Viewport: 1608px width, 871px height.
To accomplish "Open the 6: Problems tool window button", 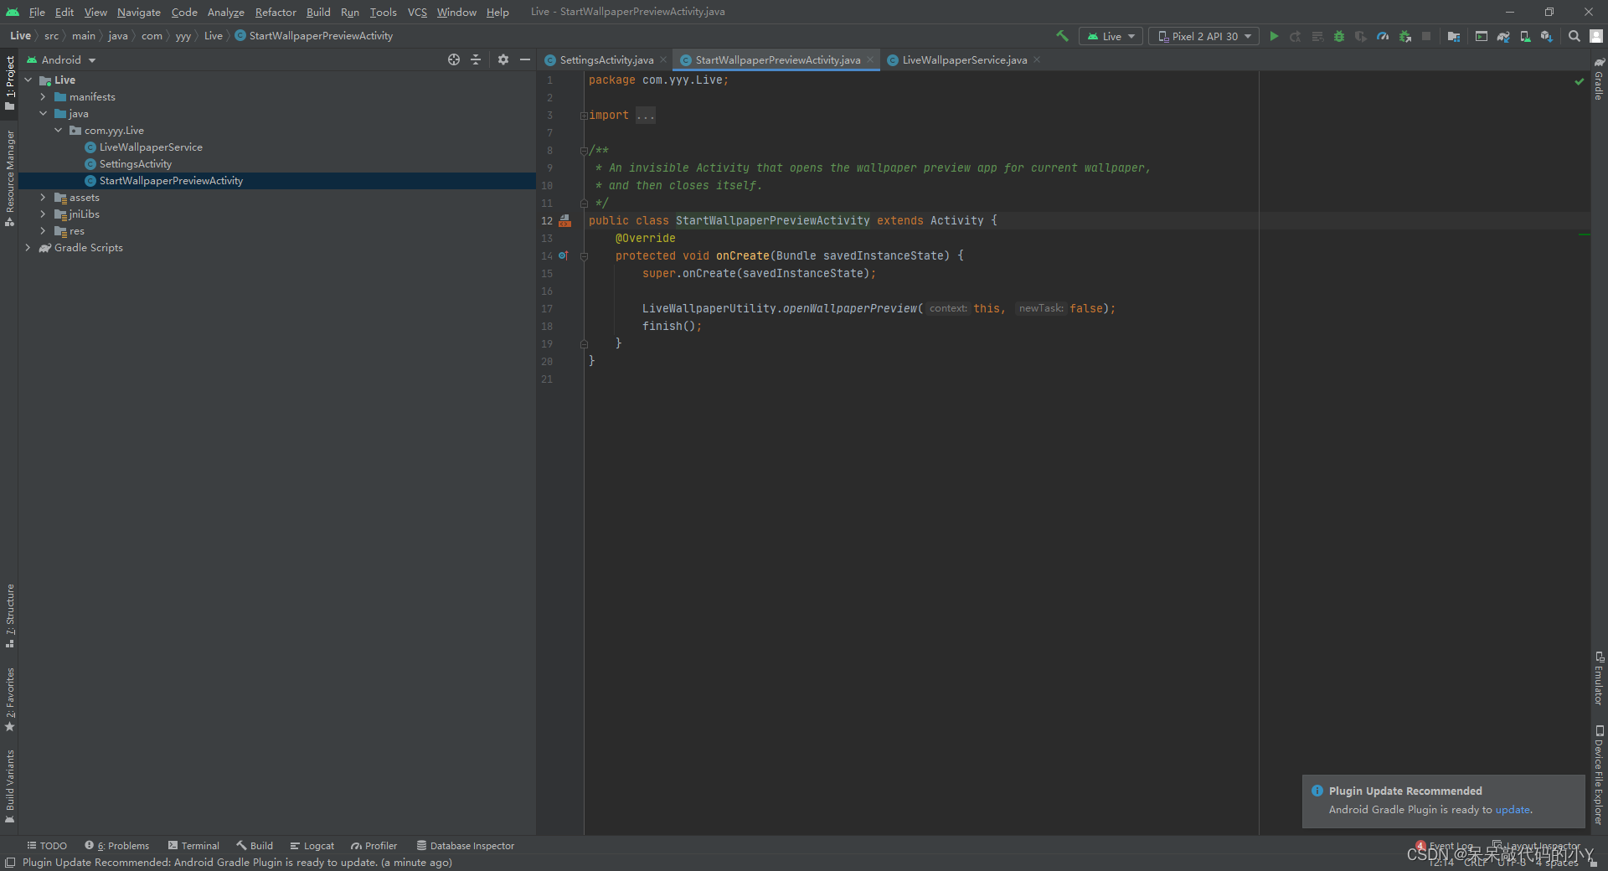I will (117, 846).
